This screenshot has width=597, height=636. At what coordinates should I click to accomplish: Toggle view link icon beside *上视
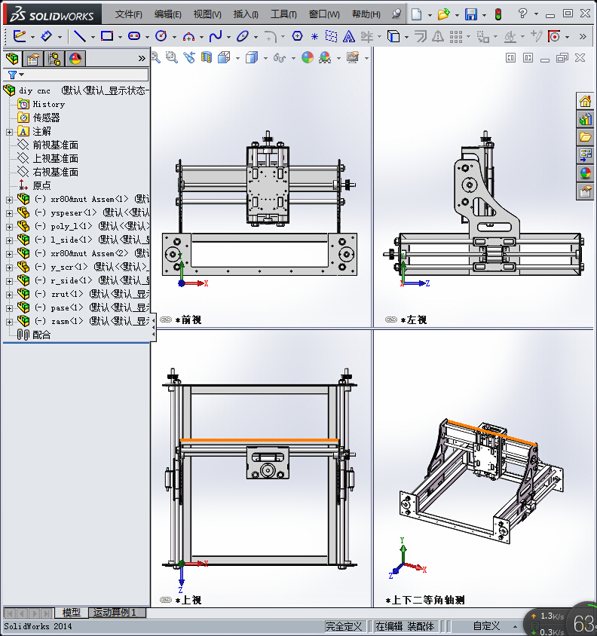(166, 600)
